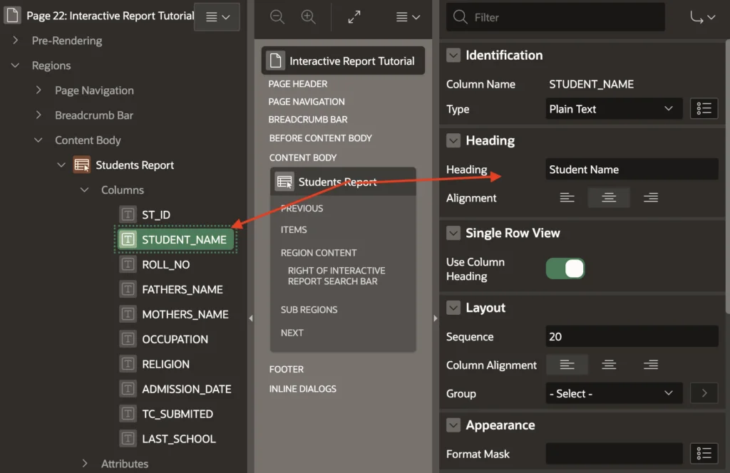Image resolution: width=730 pixels, height=473 pixels.
Task: Expand the layout pane to full size
Action: coord(354,17)
